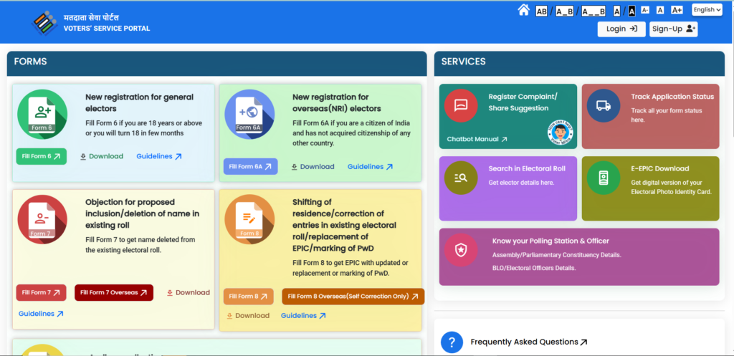Increase font size with A+ icon
The width and height of the screenshot is (734, 356).
[677, 10]
